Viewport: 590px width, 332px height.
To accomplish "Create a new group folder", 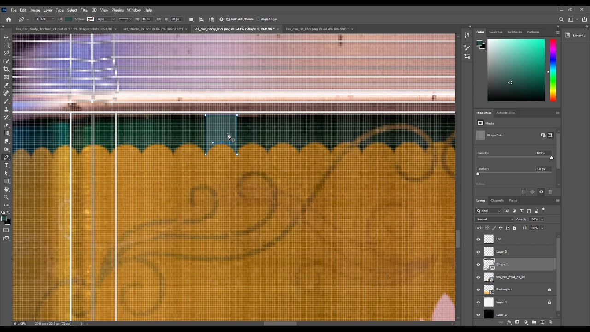I will (x=534, y=322).
